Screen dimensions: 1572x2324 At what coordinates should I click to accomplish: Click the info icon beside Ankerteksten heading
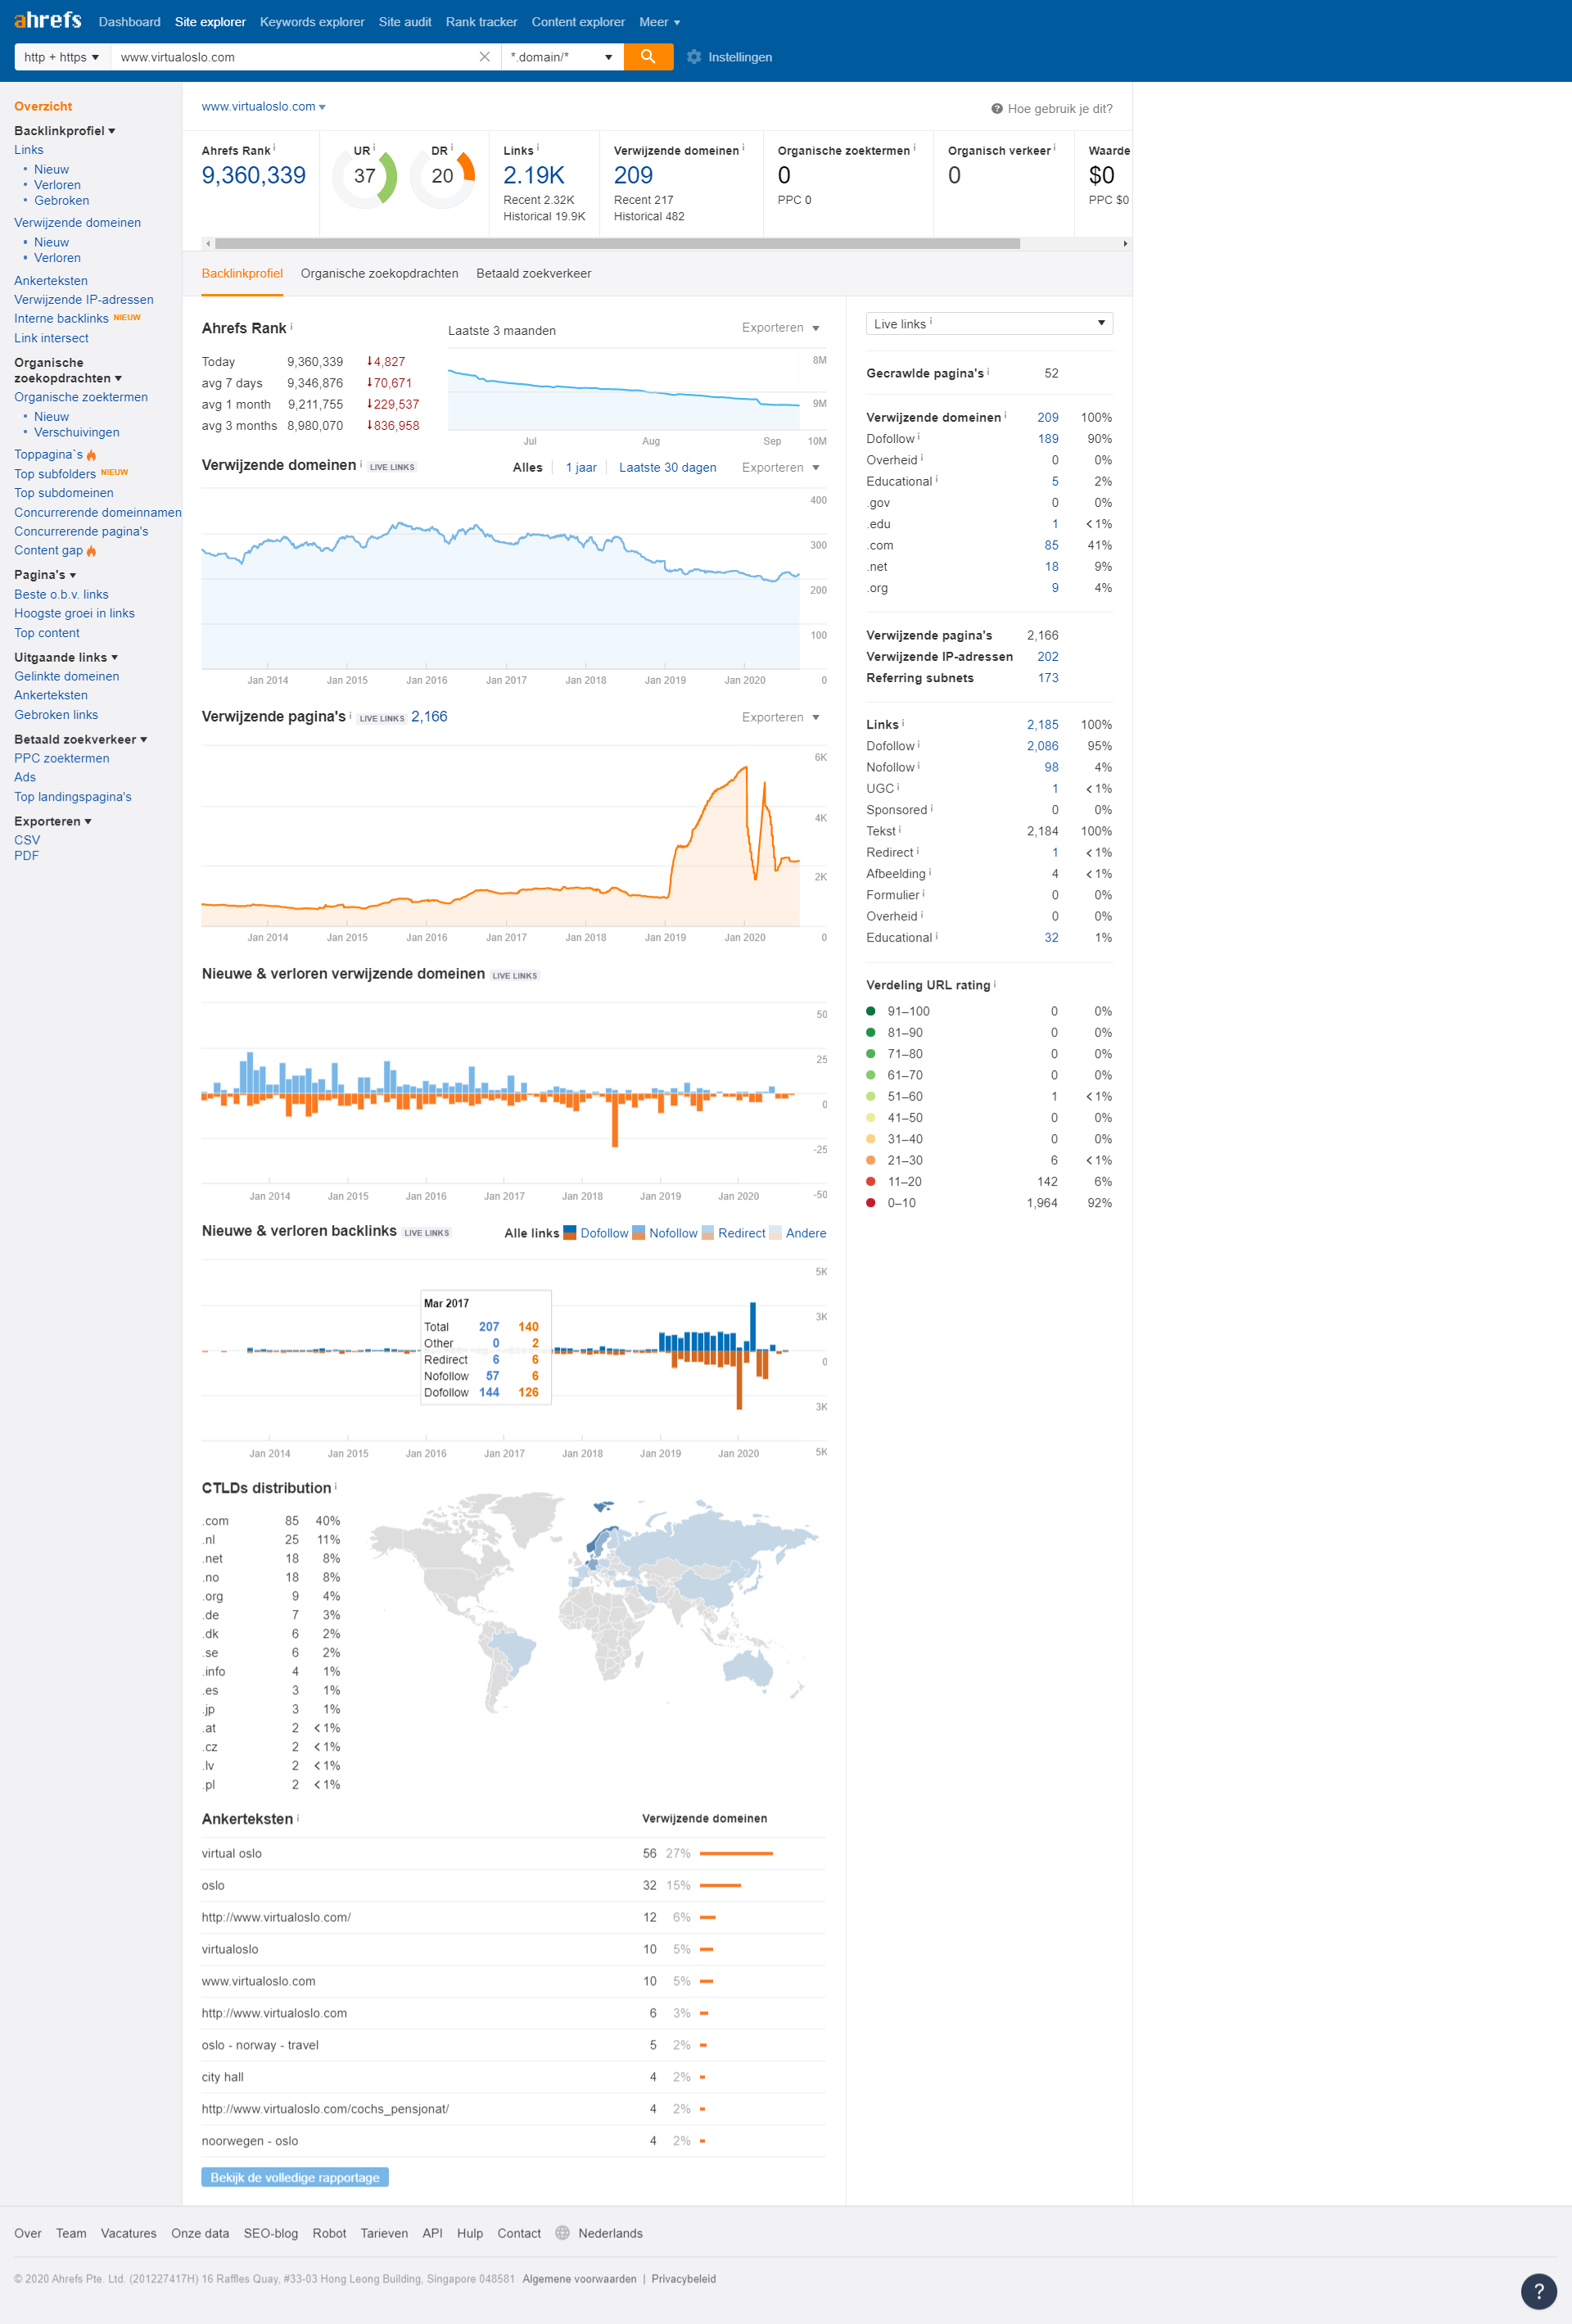click(298, 1817)
